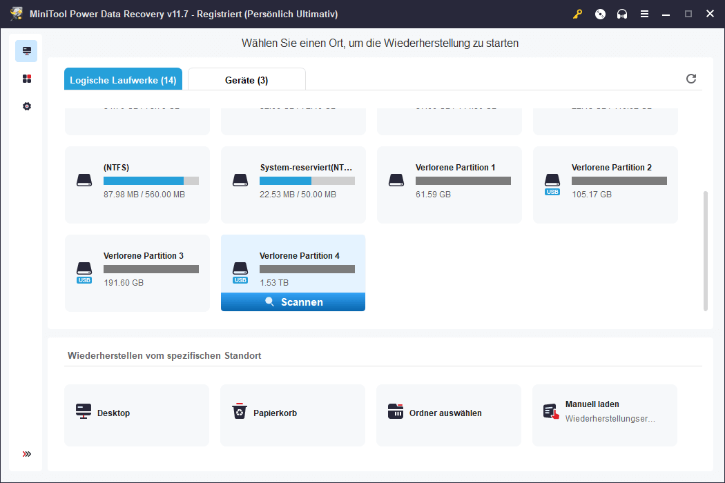Click the Verlorene Partition 3 title

click(144, 256)
